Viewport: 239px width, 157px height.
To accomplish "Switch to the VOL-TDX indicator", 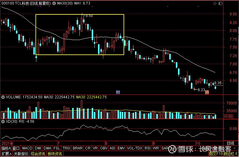I will [x=134, y=148].
